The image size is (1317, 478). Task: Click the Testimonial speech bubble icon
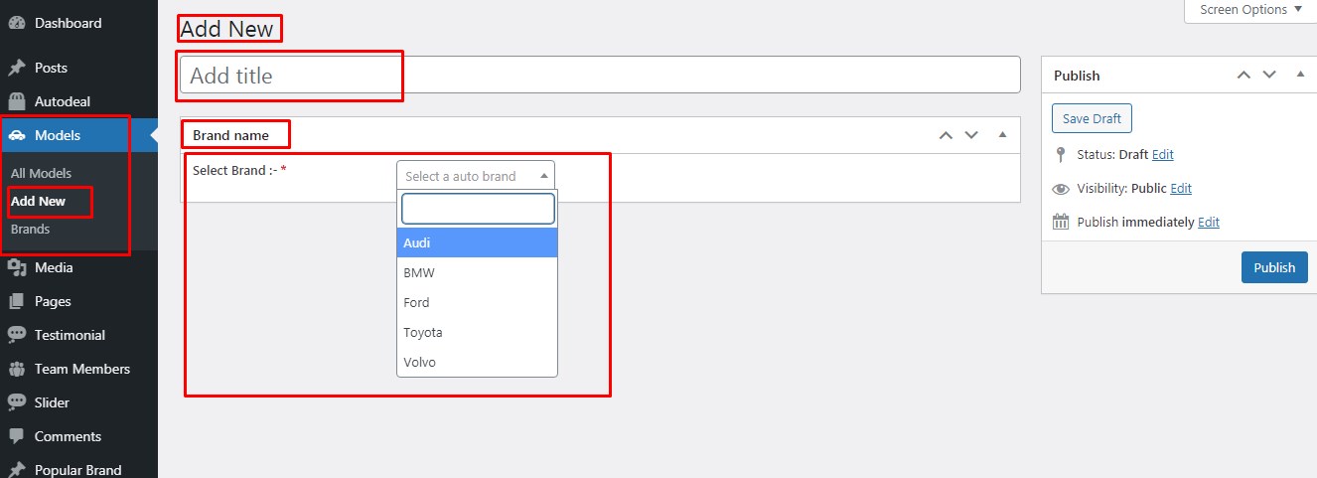17,335
